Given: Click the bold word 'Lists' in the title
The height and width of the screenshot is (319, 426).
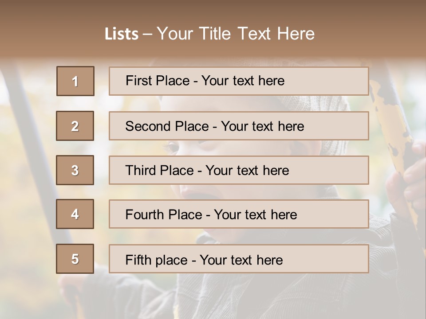Looking at the screenshot, I should click(122, 34).
